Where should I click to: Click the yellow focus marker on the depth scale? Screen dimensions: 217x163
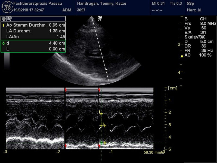(182, 56)
